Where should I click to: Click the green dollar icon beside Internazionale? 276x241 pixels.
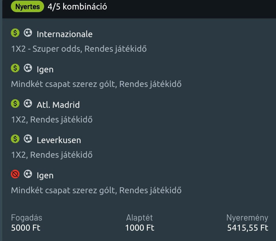coord(15,33)
